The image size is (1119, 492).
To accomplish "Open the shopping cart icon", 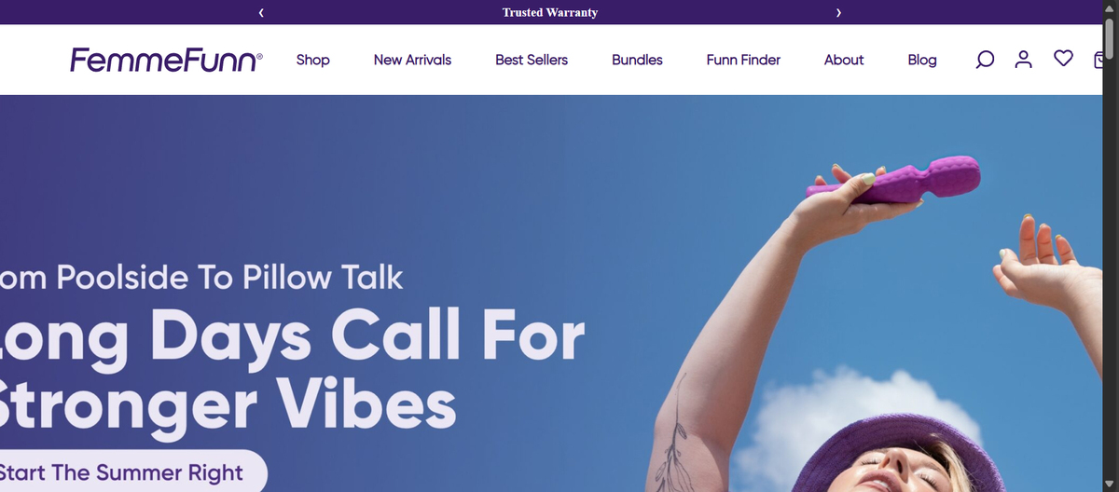I will (1098, 60).
